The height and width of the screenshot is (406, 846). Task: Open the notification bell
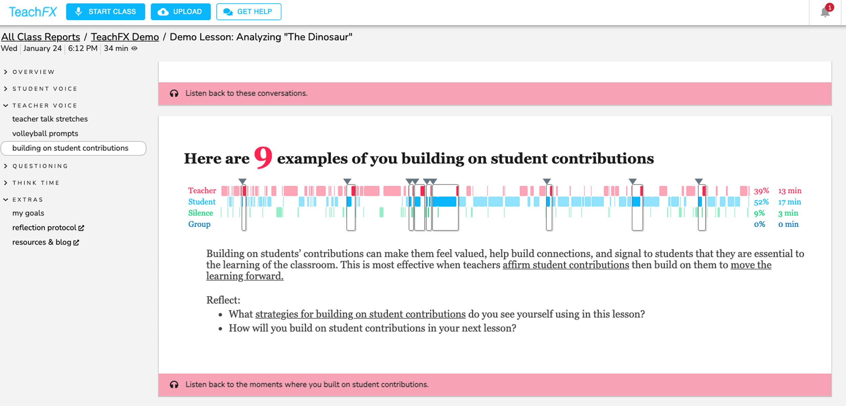point(825,11)
